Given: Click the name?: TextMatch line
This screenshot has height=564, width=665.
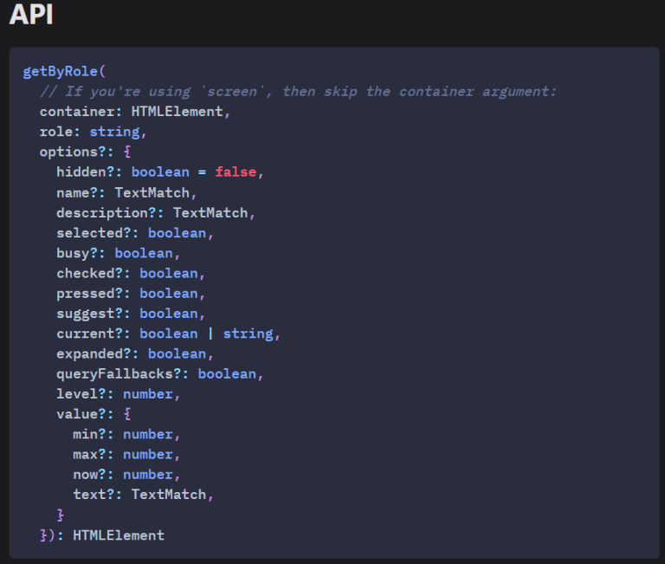Looking at the screenshot, I should point(126,192).
